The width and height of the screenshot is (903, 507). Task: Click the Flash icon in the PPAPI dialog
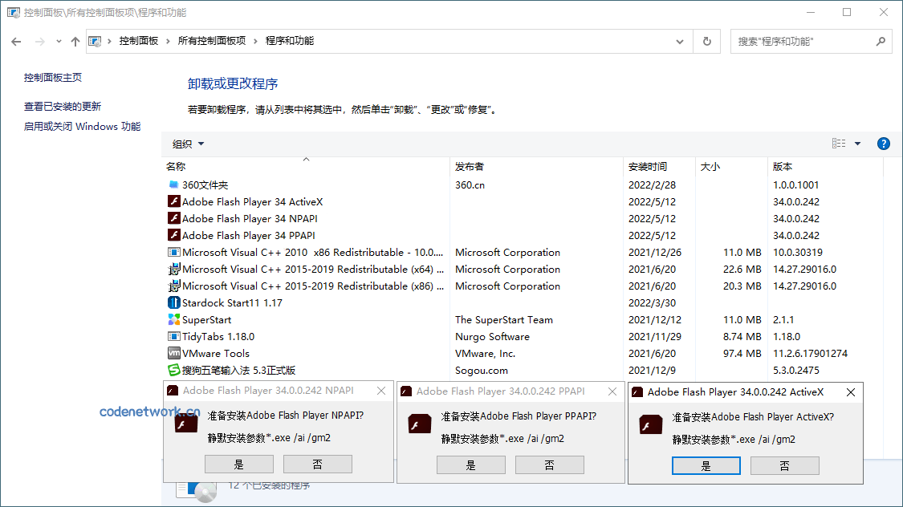418,423
